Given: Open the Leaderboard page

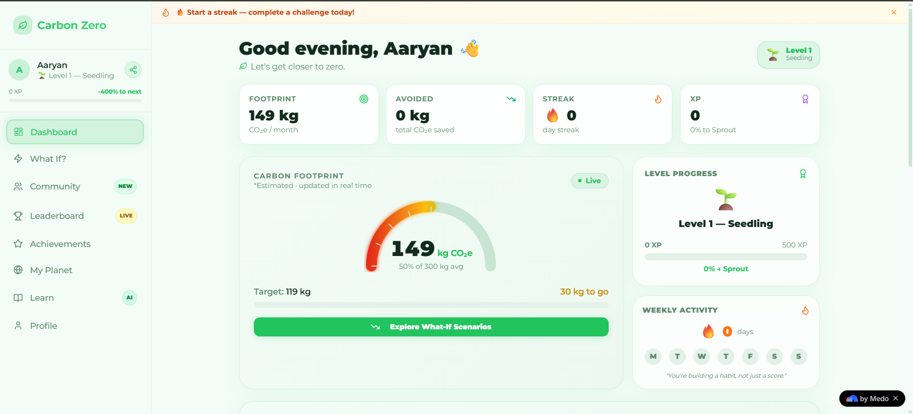Looking at the screenshot, I should click(75, 216).
